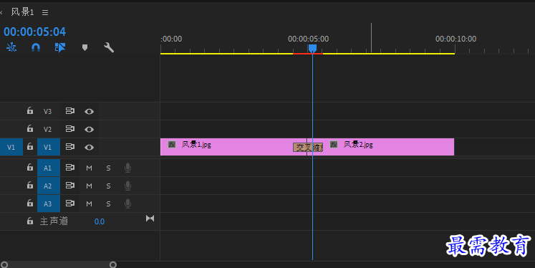
Task: Select the V3 track target label
Action: coord(47,111)
